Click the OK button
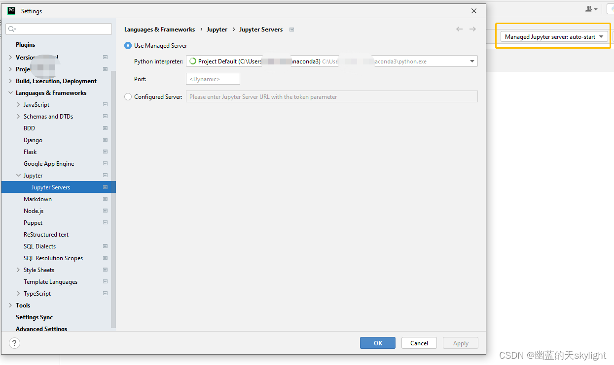 378,343
